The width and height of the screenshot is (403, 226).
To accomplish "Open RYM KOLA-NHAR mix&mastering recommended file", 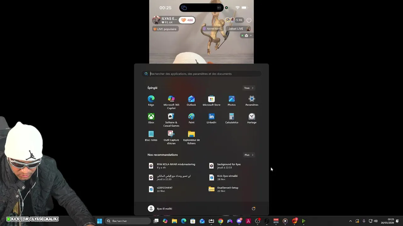I will click(172, 166).
